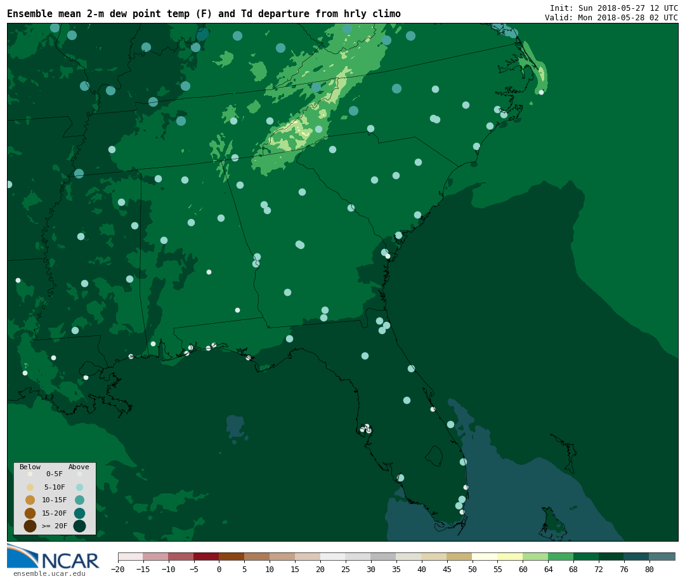Click the Above 5-10F light teal dot
The height and width of the screenshot is (581, 685).
point(79,487)
